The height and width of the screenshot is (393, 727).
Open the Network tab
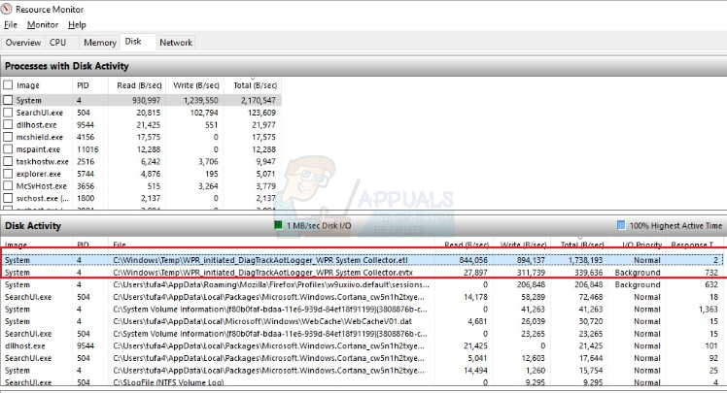pyautogui.click(x=175, y=43)
